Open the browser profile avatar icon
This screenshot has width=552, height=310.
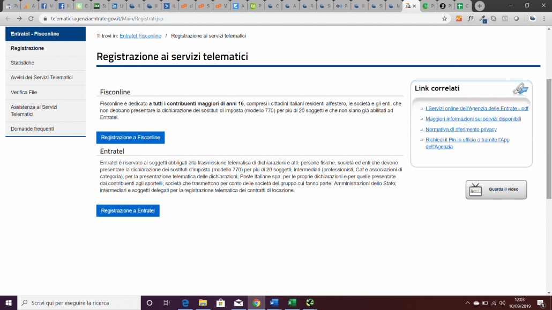[x=532, y=19]
